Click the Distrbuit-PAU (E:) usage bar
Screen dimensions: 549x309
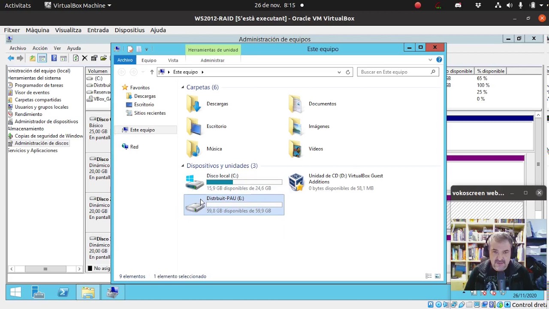(244, 205)
